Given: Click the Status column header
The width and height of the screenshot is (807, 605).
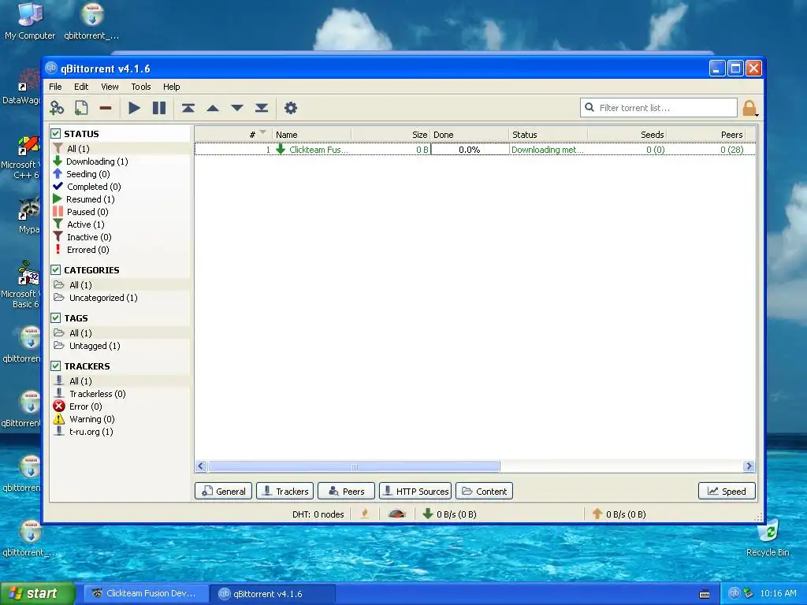Looking at the screenshot, I should pos(549,134).
